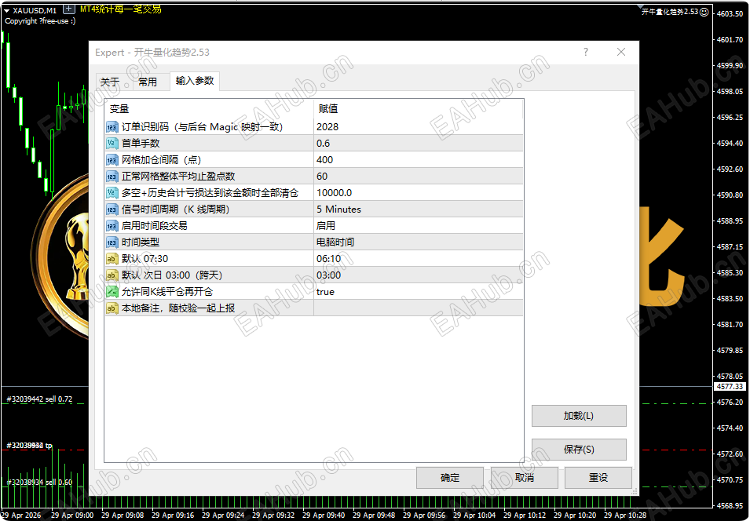Edit the grid interval value 400

pyautogui.click(x=418, y=160)
